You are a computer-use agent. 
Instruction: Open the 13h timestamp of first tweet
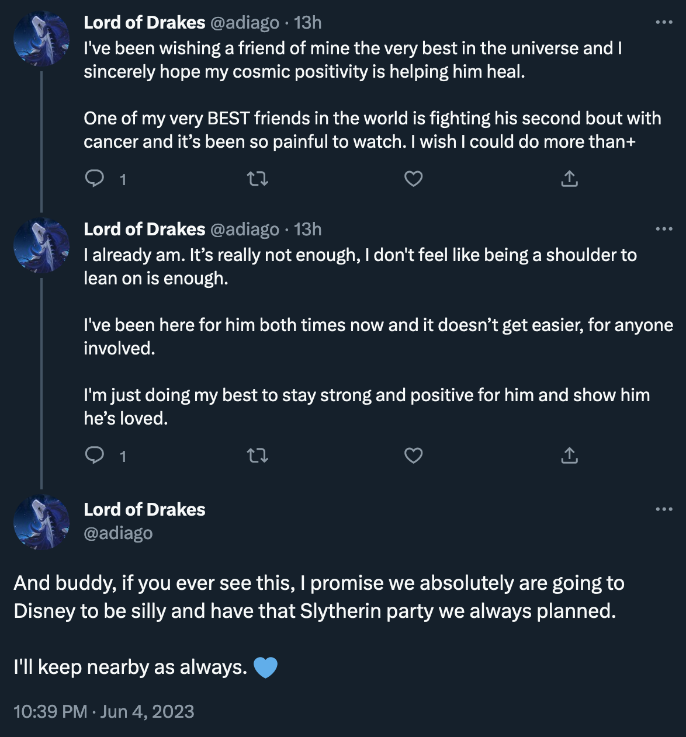pyautogui.click(x=308, y=22)
